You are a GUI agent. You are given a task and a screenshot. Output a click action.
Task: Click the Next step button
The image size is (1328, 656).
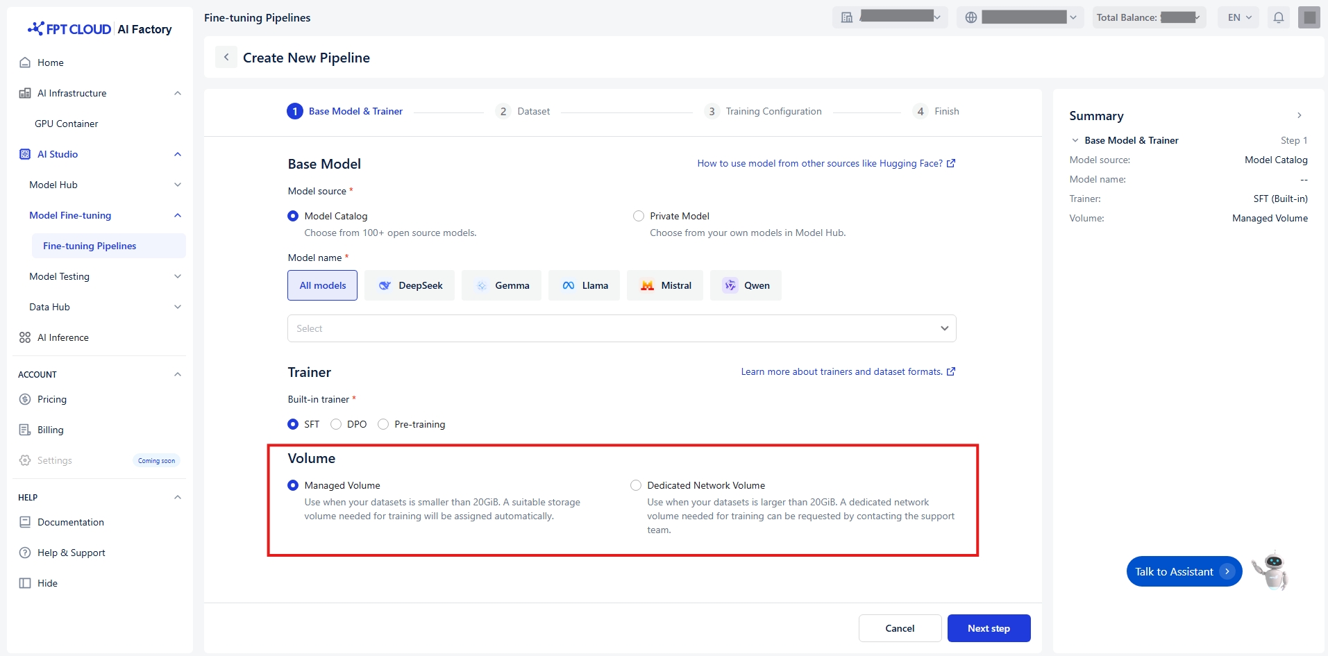tap(989, 628)
